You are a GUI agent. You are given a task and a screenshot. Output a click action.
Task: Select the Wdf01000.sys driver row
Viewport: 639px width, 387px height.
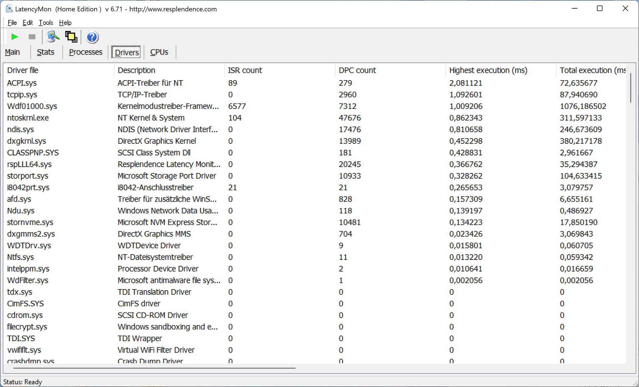click(x=32, y=106)
